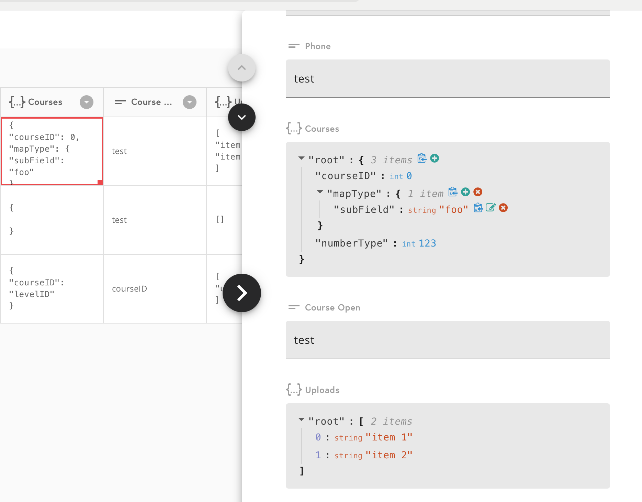Copy the subField value
Image resolution: width=642 pixels, height=502 pixels.
coord(478,208)
